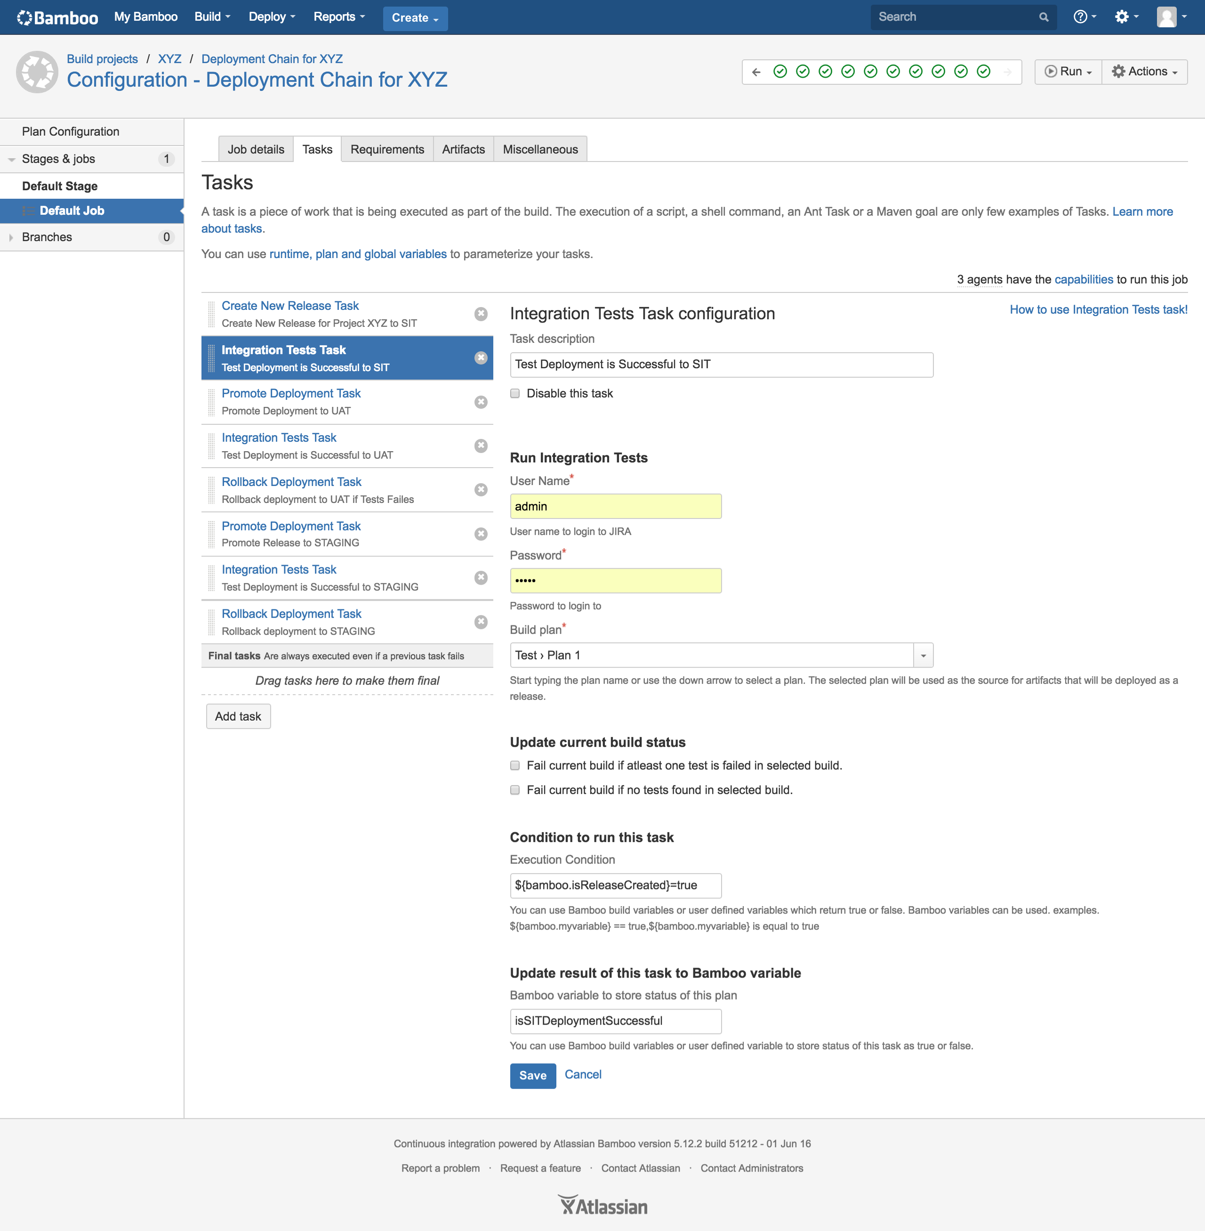Open the Build plan dropdown arrow
This screenshot has width=1205, height=1231.
click(923, 656)
